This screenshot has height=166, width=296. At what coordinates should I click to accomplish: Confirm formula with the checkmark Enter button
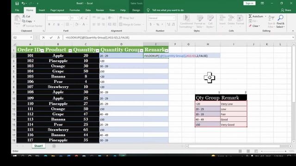[51, 37]
